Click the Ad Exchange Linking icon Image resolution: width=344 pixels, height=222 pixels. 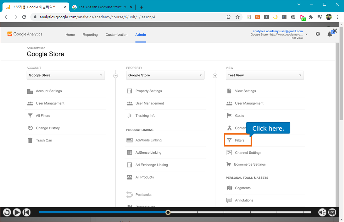[129, 165]
